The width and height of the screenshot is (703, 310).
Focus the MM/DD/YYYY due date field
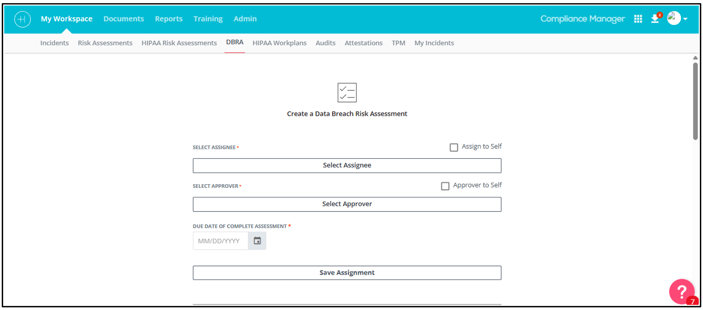coord(221,241)
